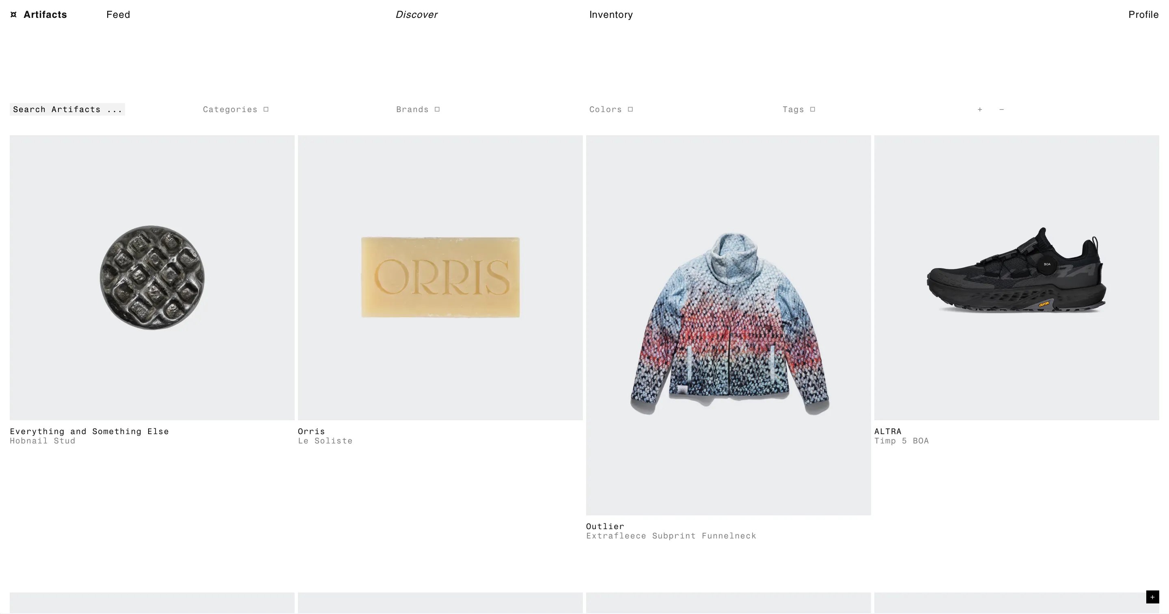Click the Artifacts logo symbol
This screenshot has width=1169, height=614.
[14, 15]
